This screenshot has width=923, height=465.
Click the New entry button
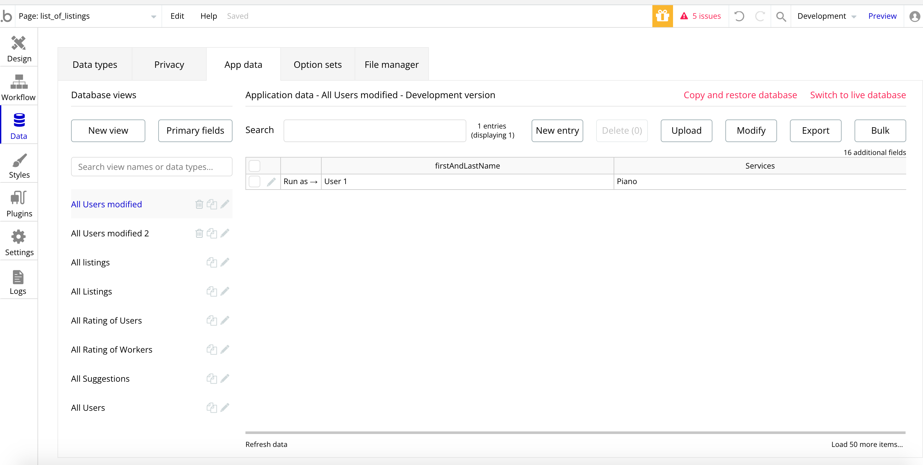[557, 131]
